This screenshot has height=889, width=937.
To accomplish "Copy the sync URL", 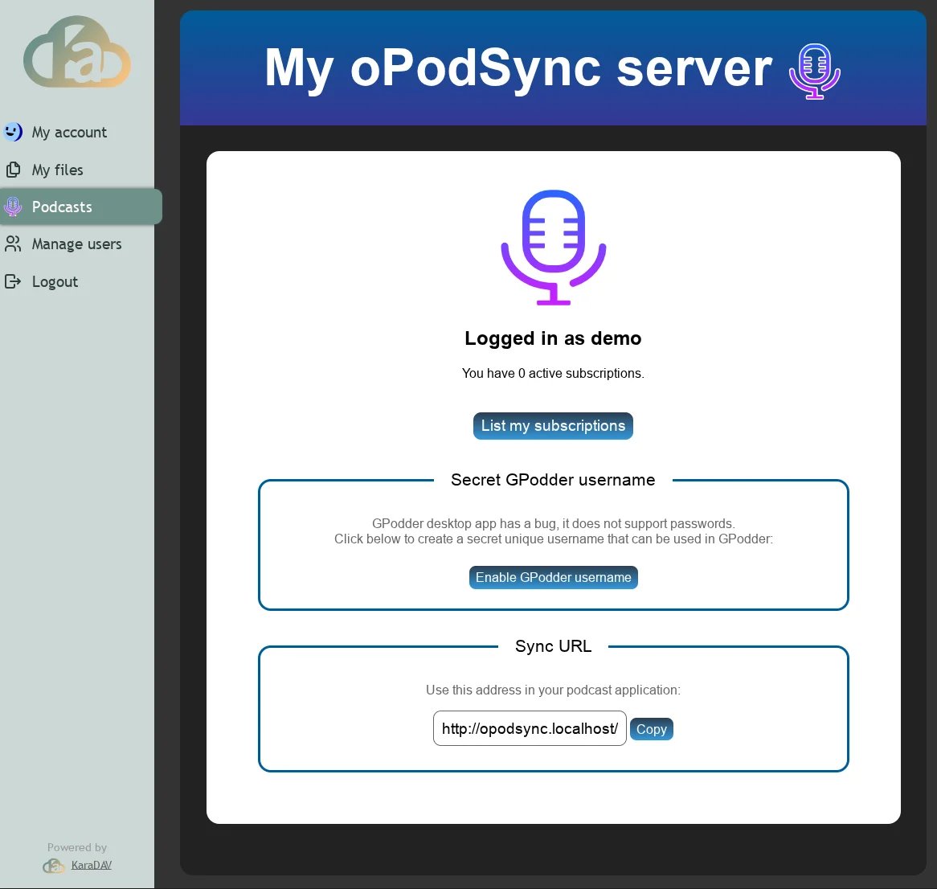I will point(651,728).
